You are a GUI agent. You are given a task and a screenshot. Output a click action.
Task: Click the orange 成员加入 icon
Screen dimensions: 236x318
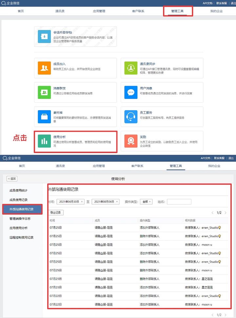[x=44, y=68]
